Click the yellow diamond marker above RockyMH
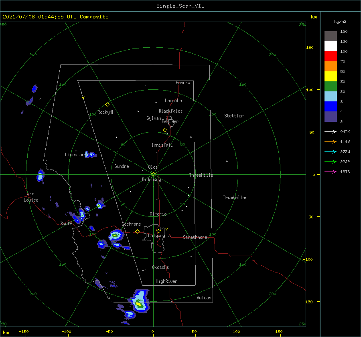Screen dimensions: 361x337 pyautogui.click(x=107, y=105)
